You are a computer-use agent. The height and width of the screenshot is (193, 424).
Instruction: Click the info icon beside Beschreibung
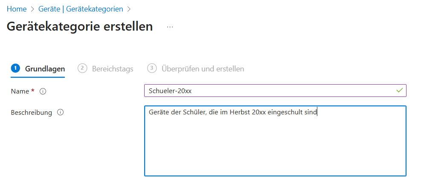[x=60, y=113]
